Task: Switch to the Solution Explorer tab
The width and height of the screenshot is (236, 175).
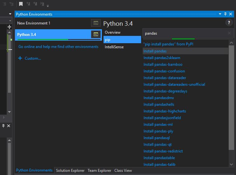Action: [70, 171]
